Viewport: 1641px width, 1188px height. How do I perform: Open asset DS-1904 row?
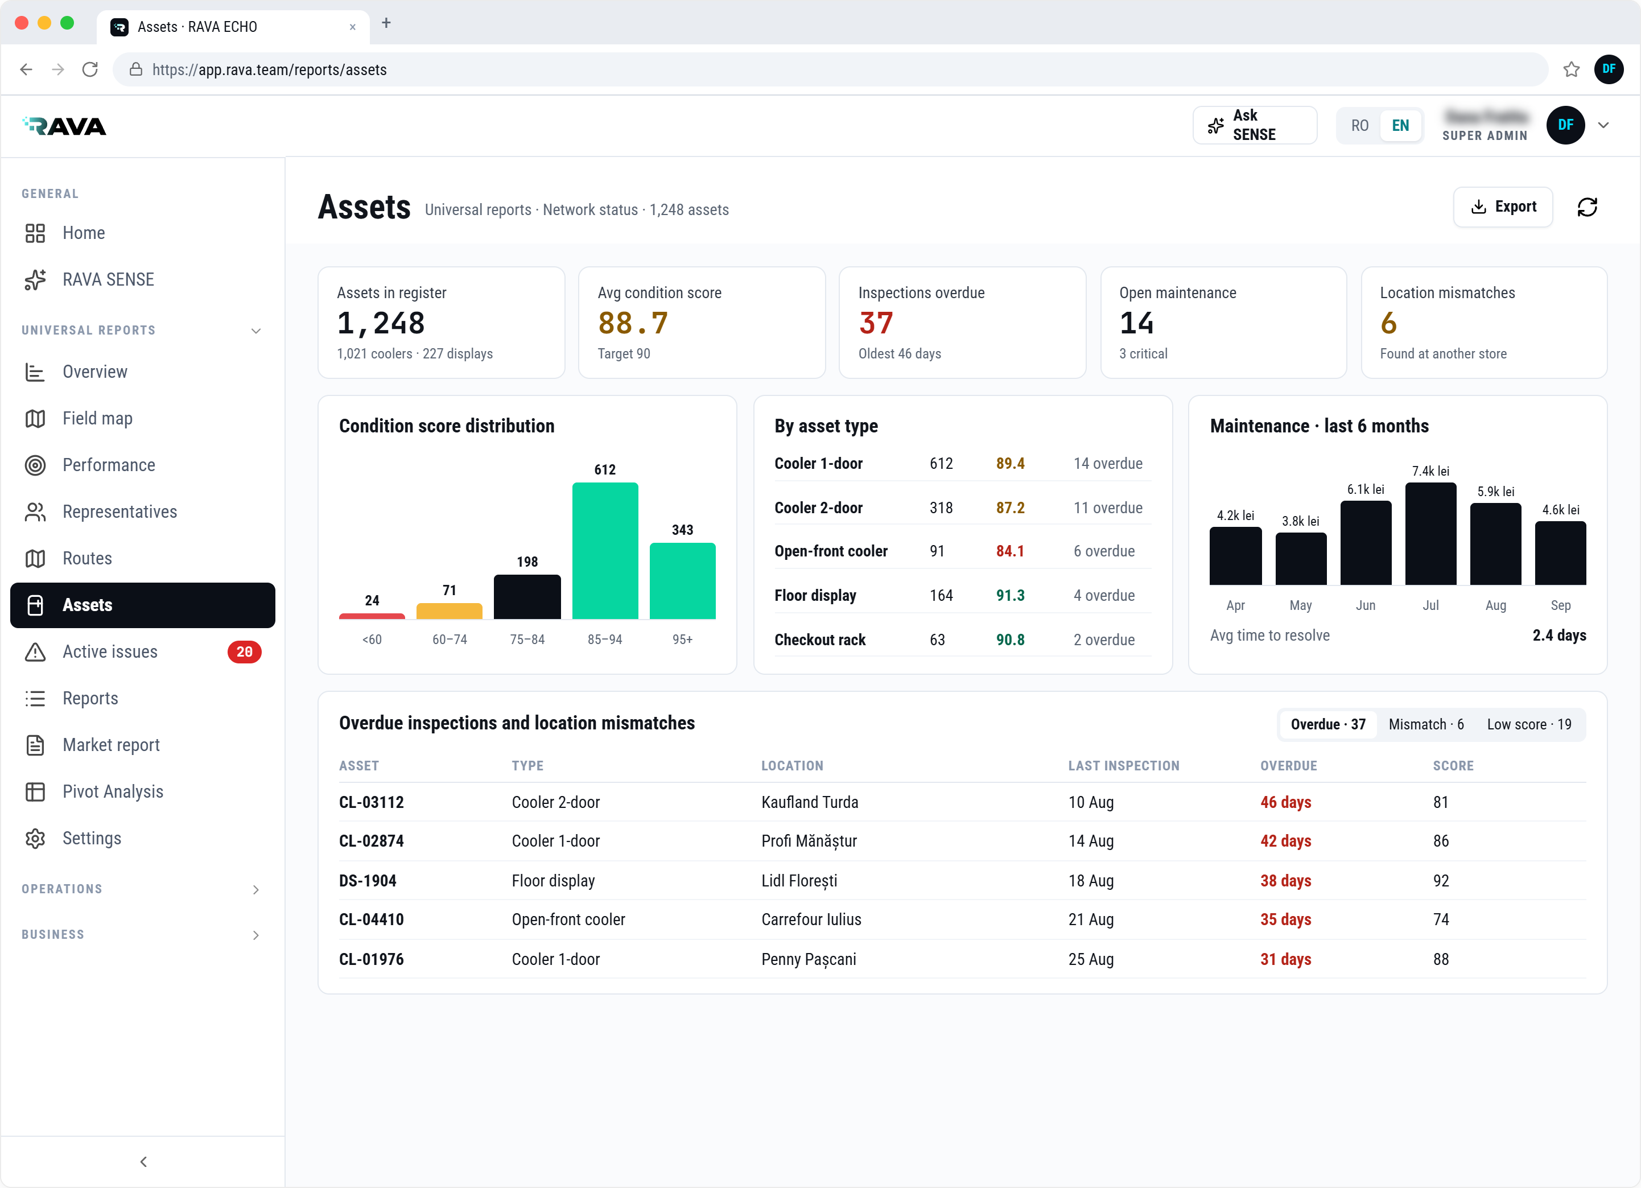pos(962,881)
